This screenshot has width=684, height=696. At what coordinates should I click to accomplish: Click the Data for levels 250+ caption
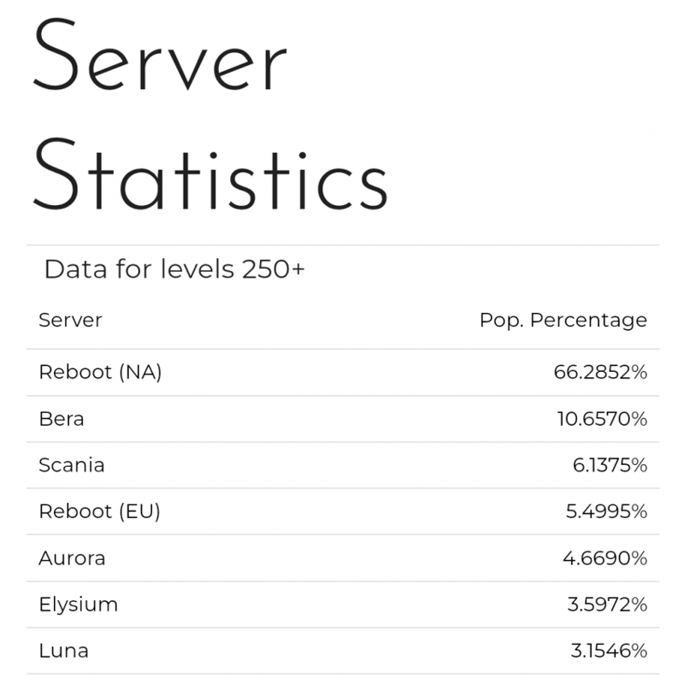174,269
